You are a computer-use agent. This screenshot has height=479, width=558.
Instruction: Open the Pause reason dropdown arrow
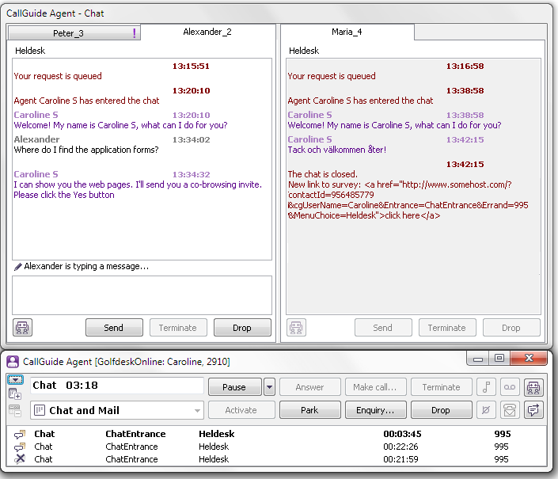tap(269, 387)
